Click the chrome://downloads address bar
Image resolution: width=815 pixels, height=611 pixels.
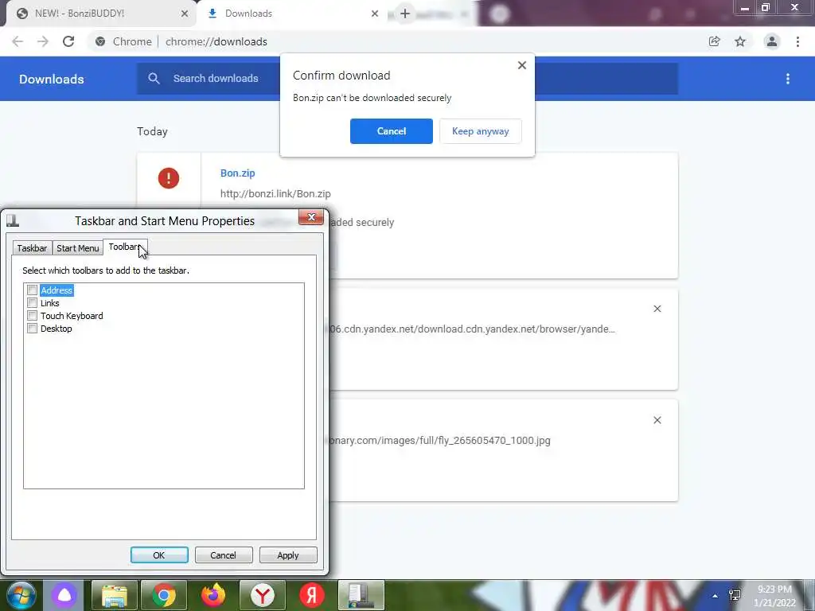pyautogui.click(x=216, y=41)
